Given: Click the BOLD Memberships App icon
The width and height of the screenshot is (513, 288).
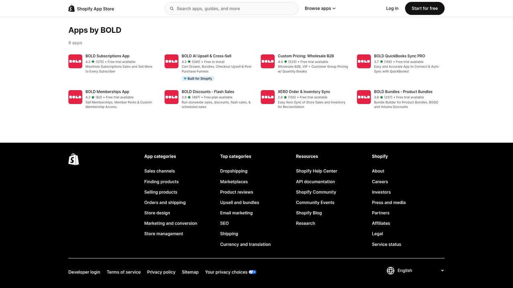Looking at the screenshot, I should point(75,97).
